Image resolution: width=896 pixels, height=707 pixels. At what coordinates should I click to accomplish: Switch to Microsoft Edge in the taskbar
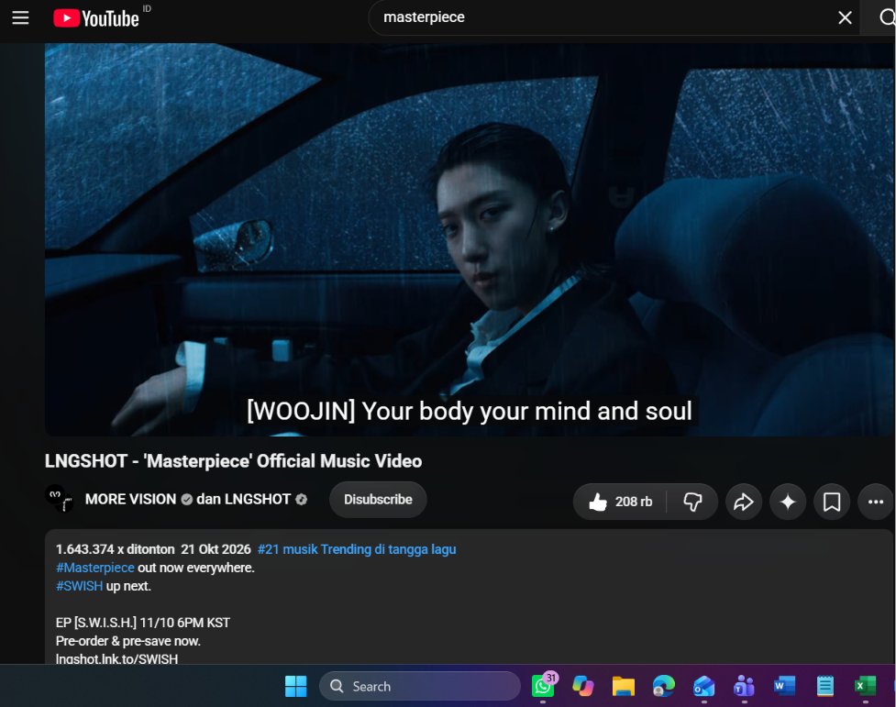(x=663, y=686)
